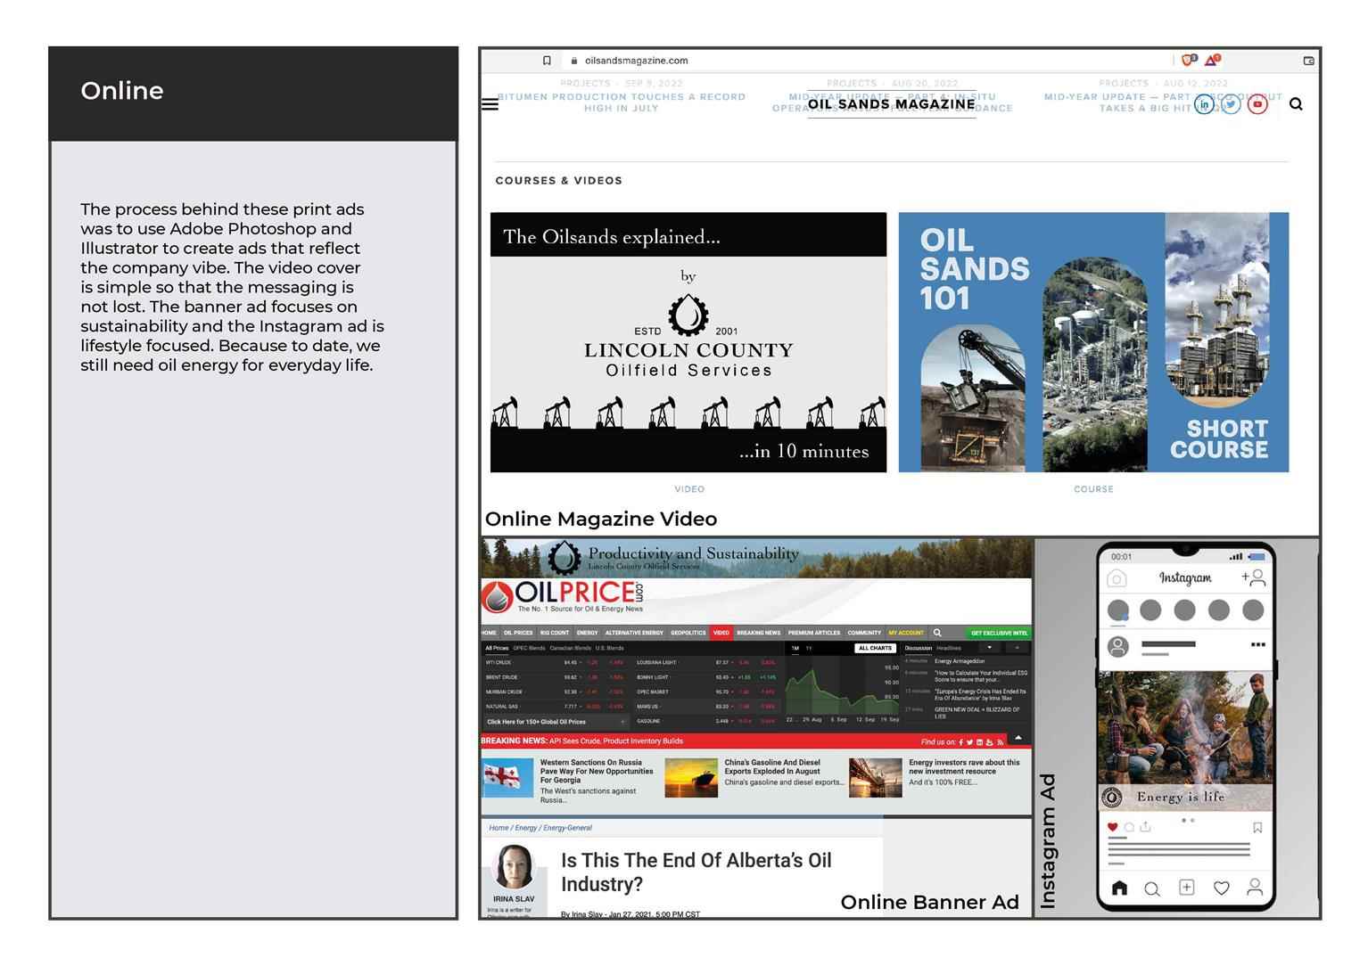Click the Productivity and Sustainability banner ad
The image size is (1368, 966).
tap(756, 558)
